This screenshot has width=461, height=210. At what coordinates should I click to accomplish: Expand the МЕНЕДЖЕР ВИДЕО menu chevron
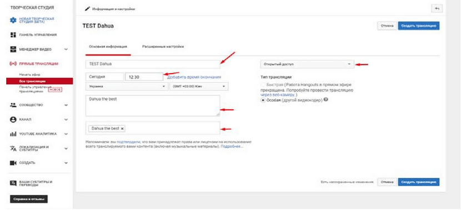click(x=66, y=49)
